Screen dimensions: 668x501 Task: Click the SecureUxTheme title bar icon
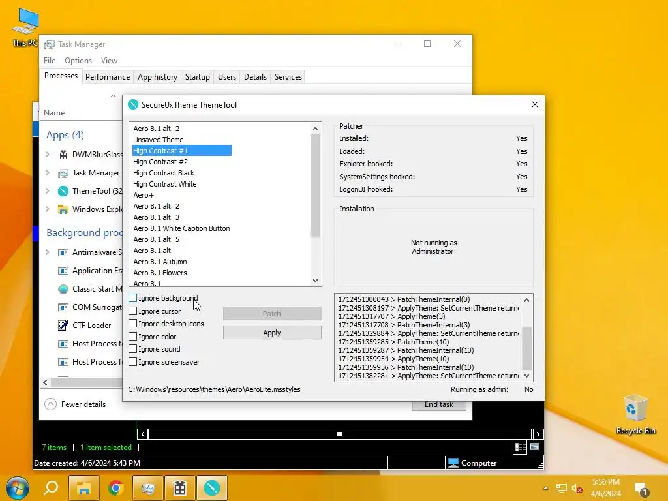pos(133,104)
